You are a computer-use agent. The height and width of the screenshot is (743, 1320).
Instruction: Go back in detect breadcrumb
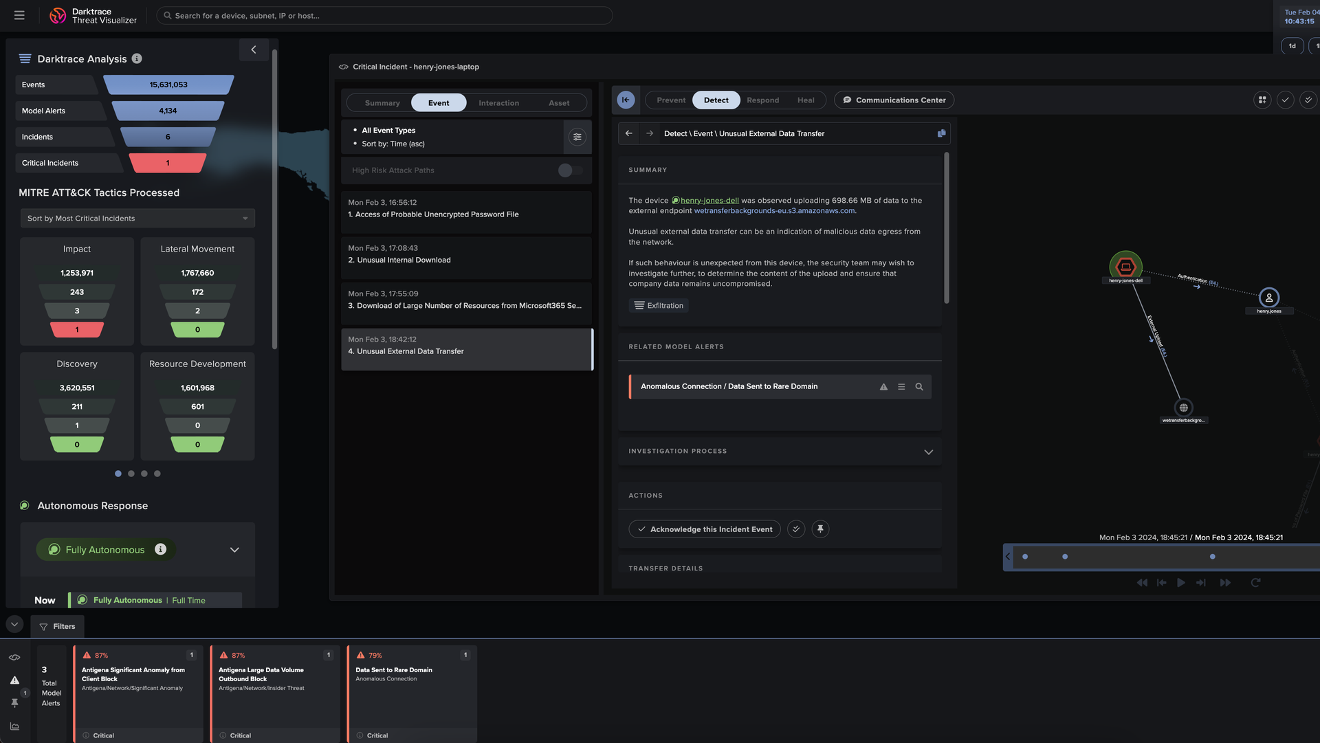coord(628,133)
